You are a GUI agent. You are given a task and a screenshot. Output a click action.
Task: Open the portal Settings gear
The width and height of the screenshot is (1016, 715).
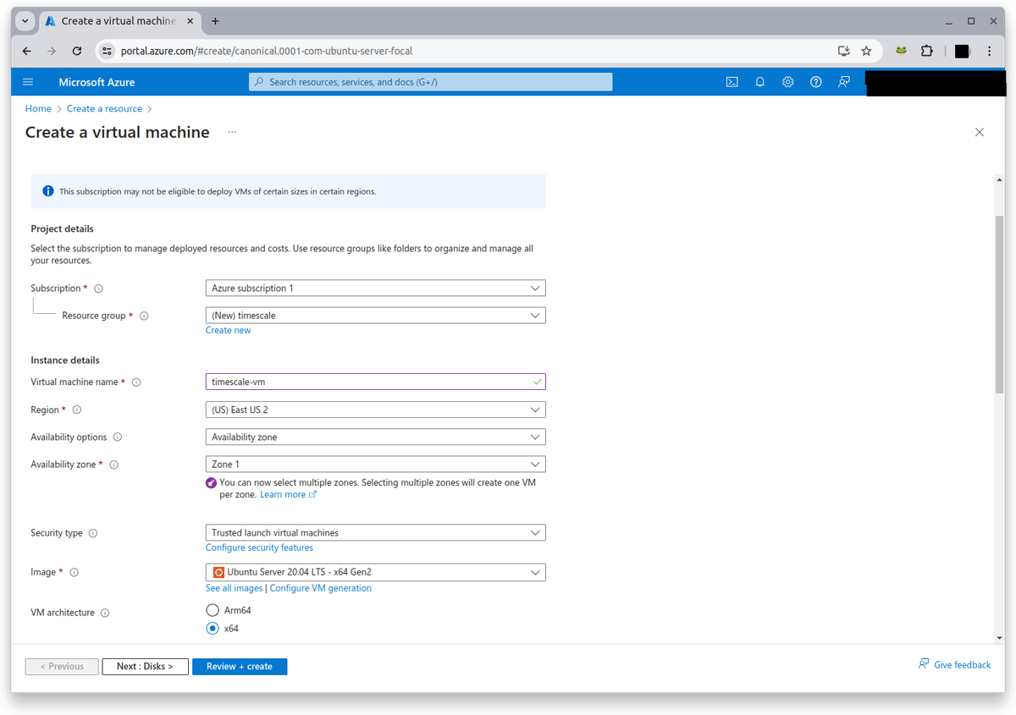(787, 81)
